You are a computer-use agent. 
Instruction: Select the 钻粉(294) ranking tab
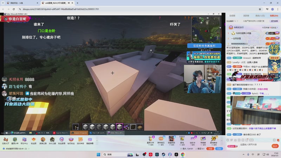coord(274,16)
